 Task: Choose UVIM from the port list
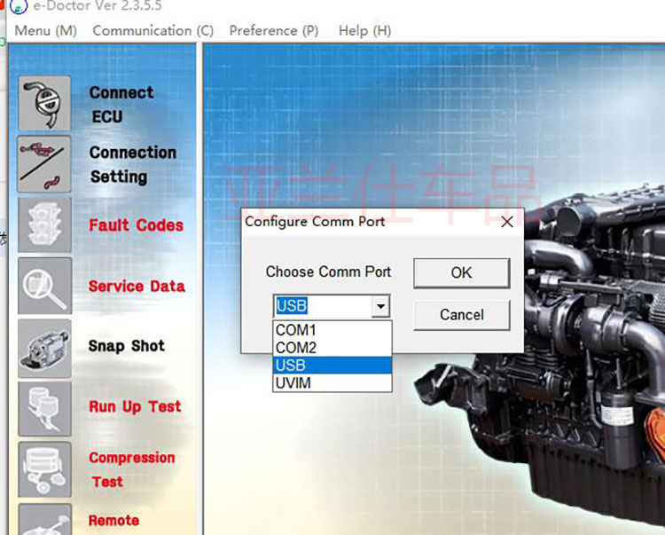pos(332,382)
